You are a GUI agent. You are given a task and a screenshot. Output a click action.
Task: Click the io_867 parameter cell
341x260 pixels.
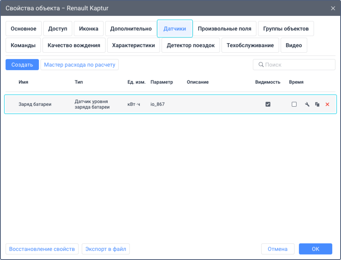(x=158, y=104)
